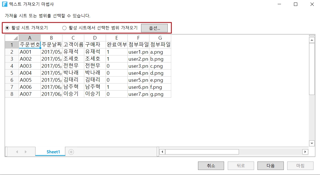The image size is (320, 175).
Task: Click the 취소 button
Action: (211, 166)
